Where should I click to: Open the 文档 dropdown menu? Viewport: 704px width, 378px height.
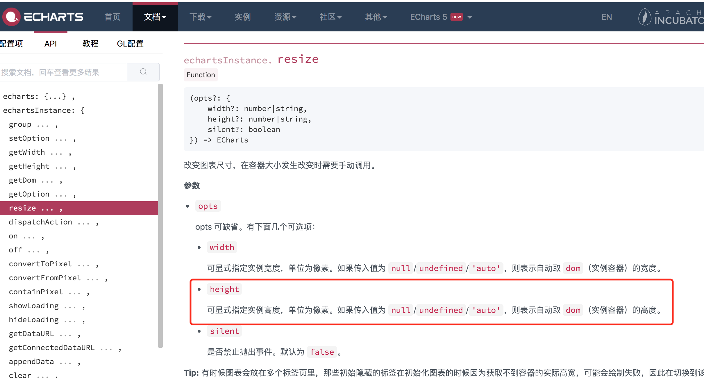[155, 17]
